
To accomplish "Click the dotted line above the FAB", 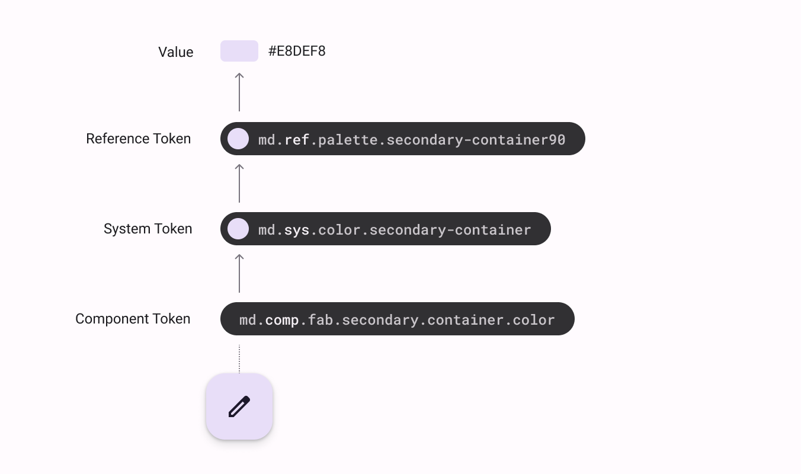I will point(239,359).
